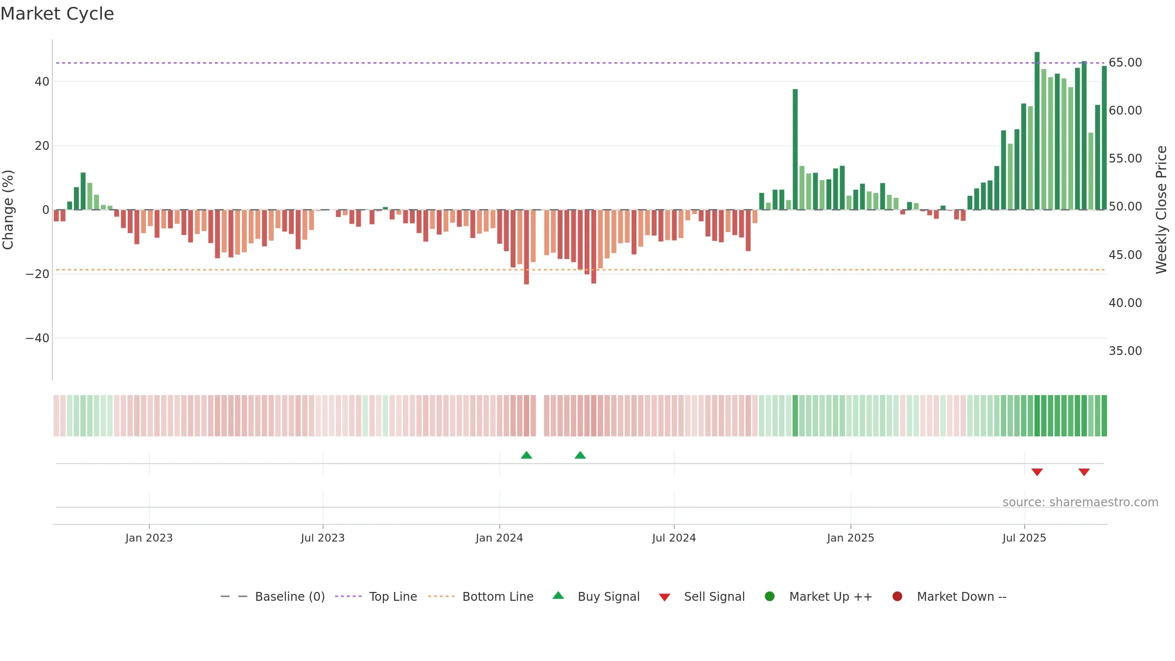This screenshot has height=661, width=1175.
Task: Click the 60.00 price axis label
Action: [x=1125, y=111]
